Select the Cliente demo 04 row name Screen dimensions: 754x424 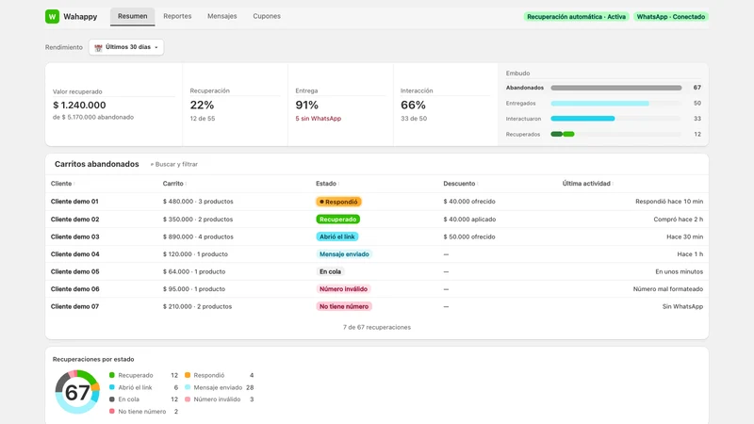pyautogui.click(x=75, y=253)
